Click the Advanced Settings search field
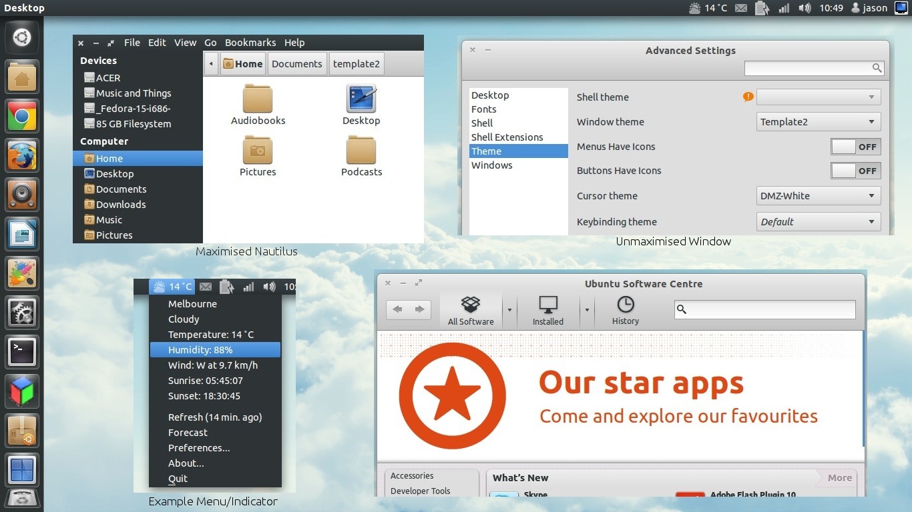Screen dimensions: 912x512 tap(815, 68)
